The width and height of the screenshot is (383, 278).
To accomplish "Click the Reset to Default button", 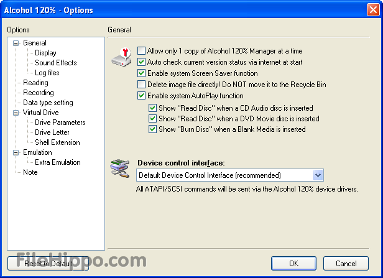I will [x=48, y=263].
